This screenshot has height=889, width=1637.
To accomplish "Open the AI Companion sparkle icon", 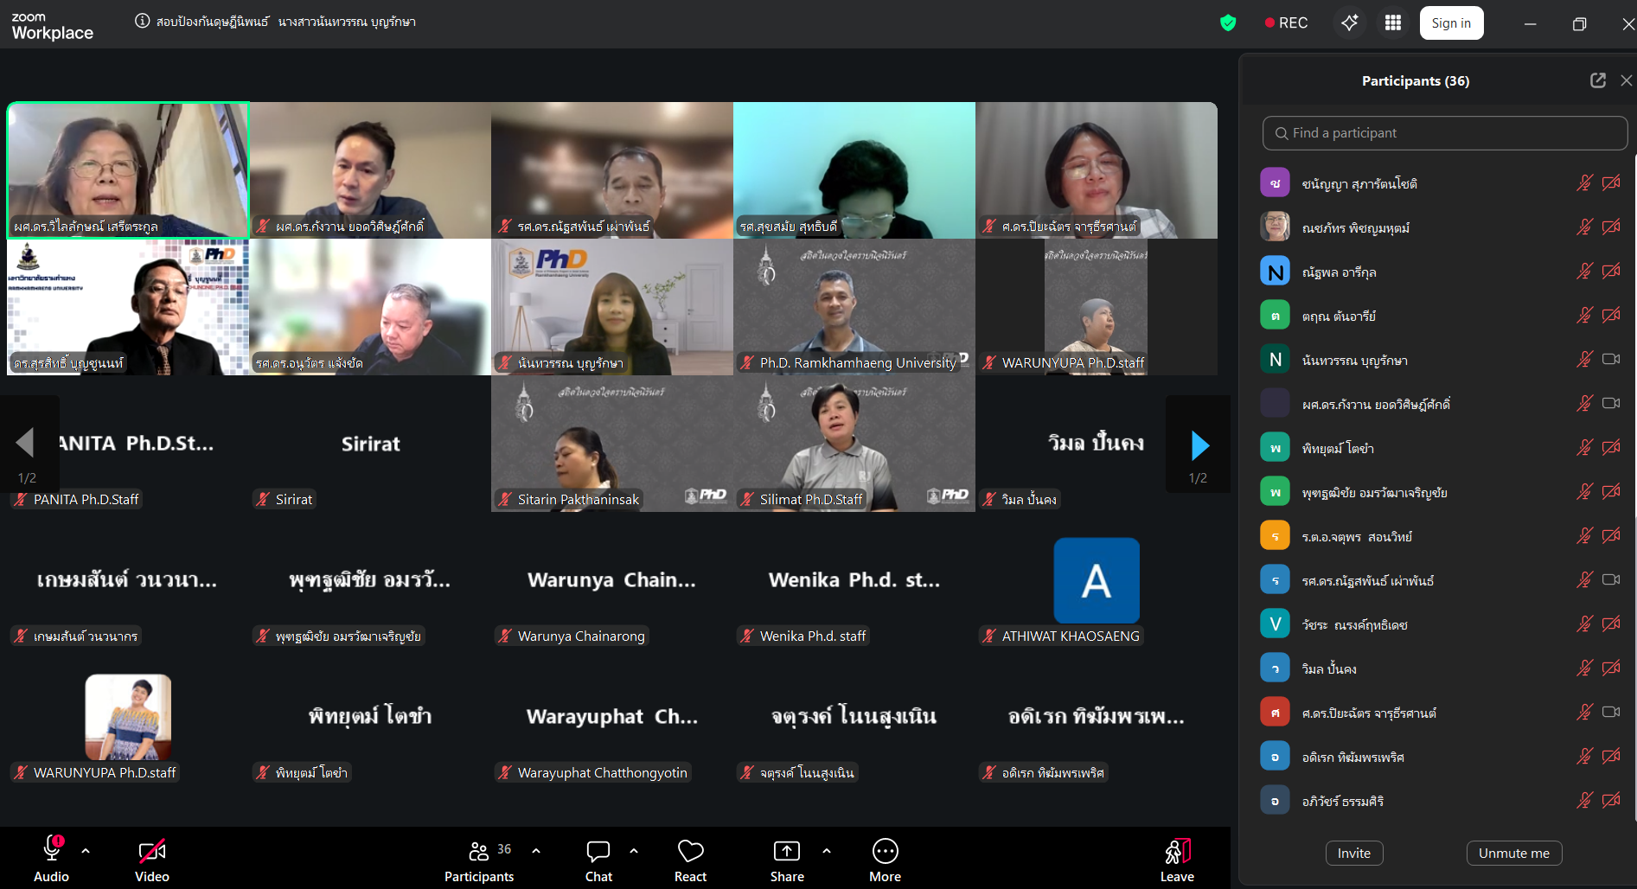I will (1349, 23).
